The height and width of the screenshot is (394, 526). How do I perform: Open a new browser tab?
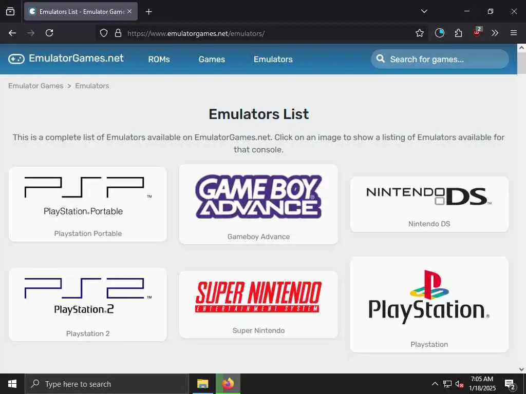[148, 12]
